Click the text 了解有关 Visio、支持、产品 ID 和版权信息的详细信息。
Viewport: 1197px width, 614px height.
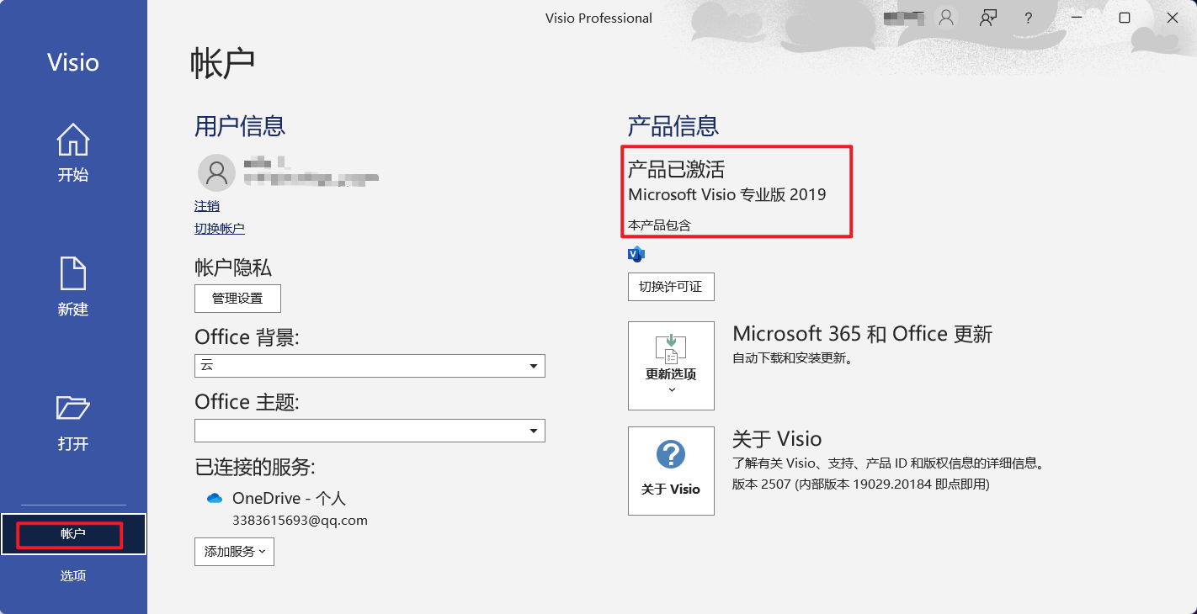(888, 463)
